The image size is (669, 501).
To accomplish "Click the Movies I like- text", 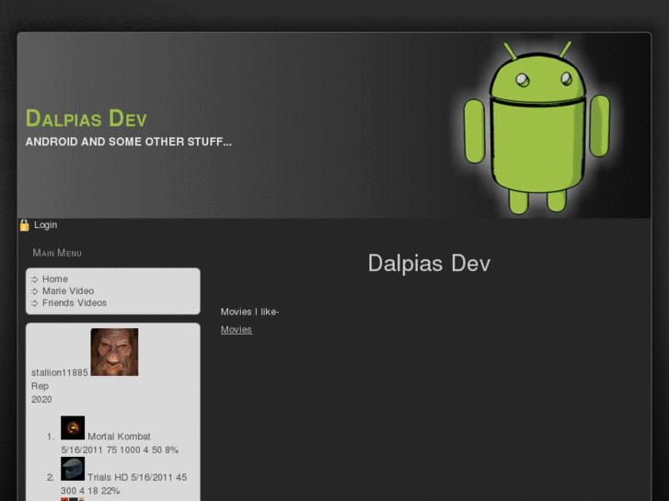I will (x=249, y=312).
